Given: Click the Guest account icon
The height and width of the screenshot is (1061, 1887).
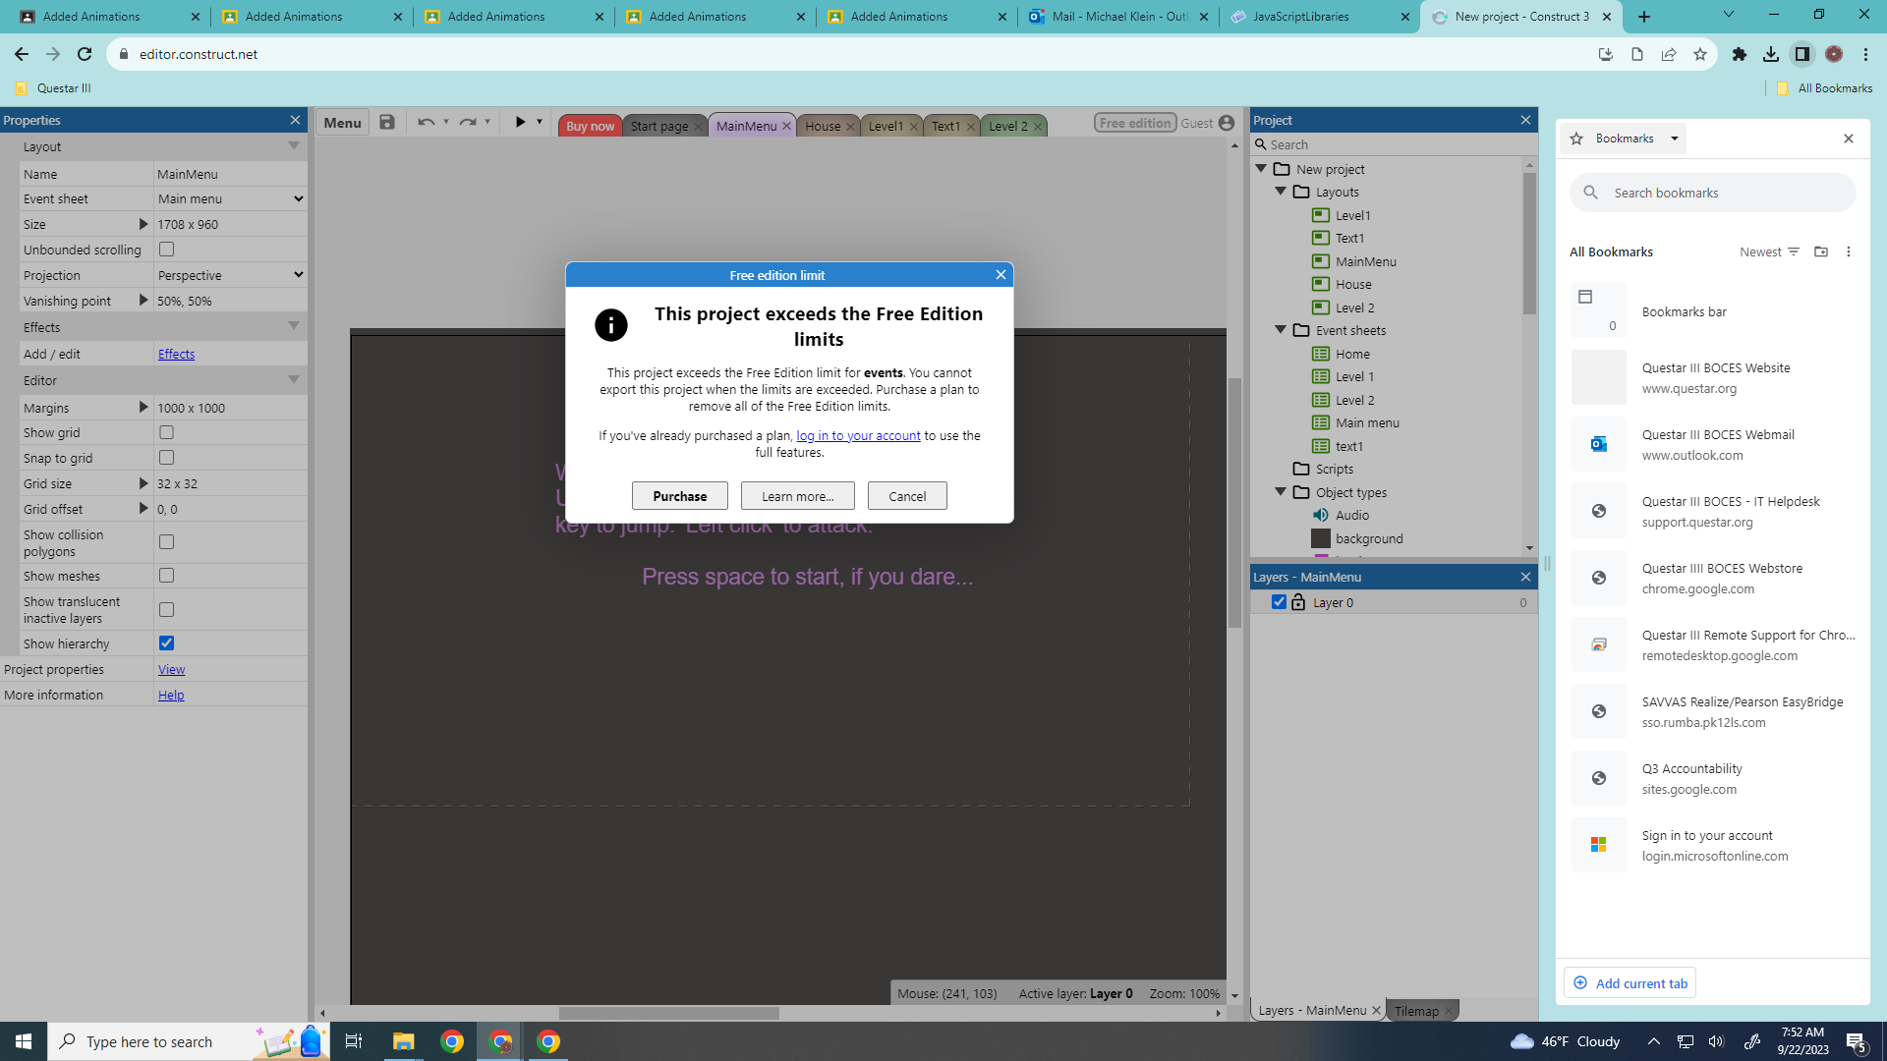Looking at the screenshot, I should (x=1227, y=123).
